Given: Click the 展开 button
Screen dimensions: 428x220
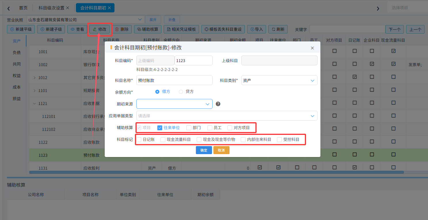Looking at the screenshot, I should [x=153, y=20].
